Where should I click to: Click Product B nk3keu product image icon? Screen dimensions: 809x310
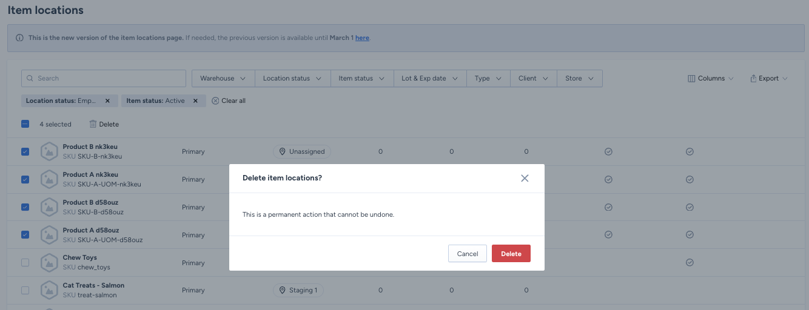click(x=49, y=151)
